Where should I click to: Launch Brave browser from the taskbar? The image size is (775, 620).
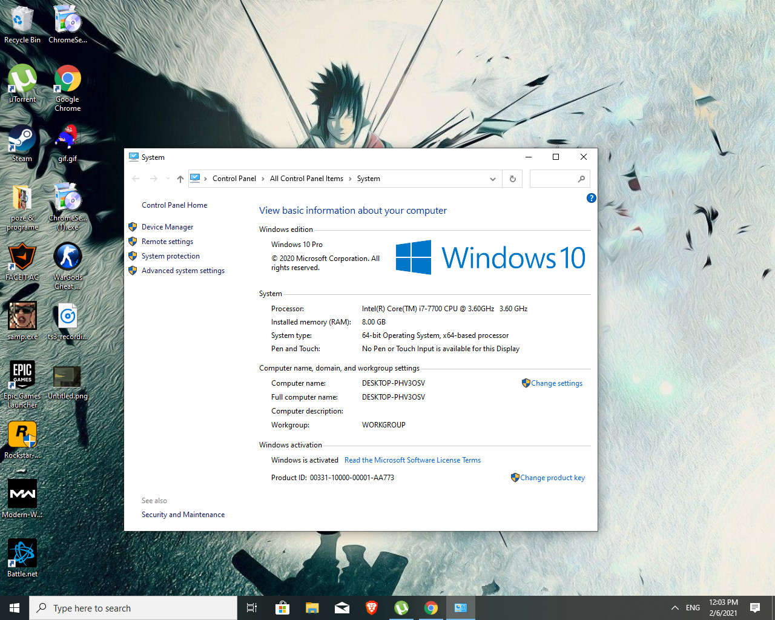point(372,608)
